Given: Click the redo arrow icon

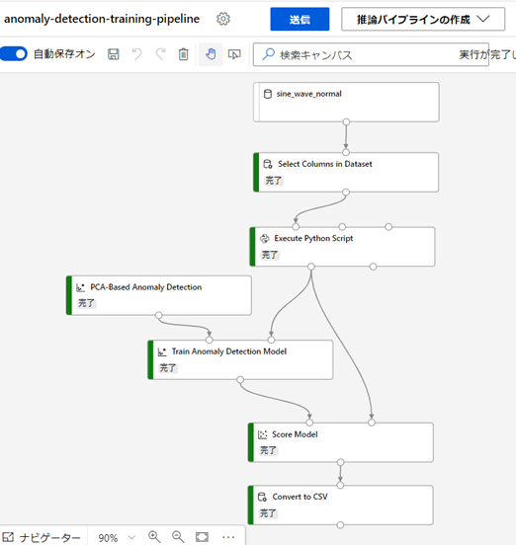Looking at the screenshot, I should click(x=160, y=54).
